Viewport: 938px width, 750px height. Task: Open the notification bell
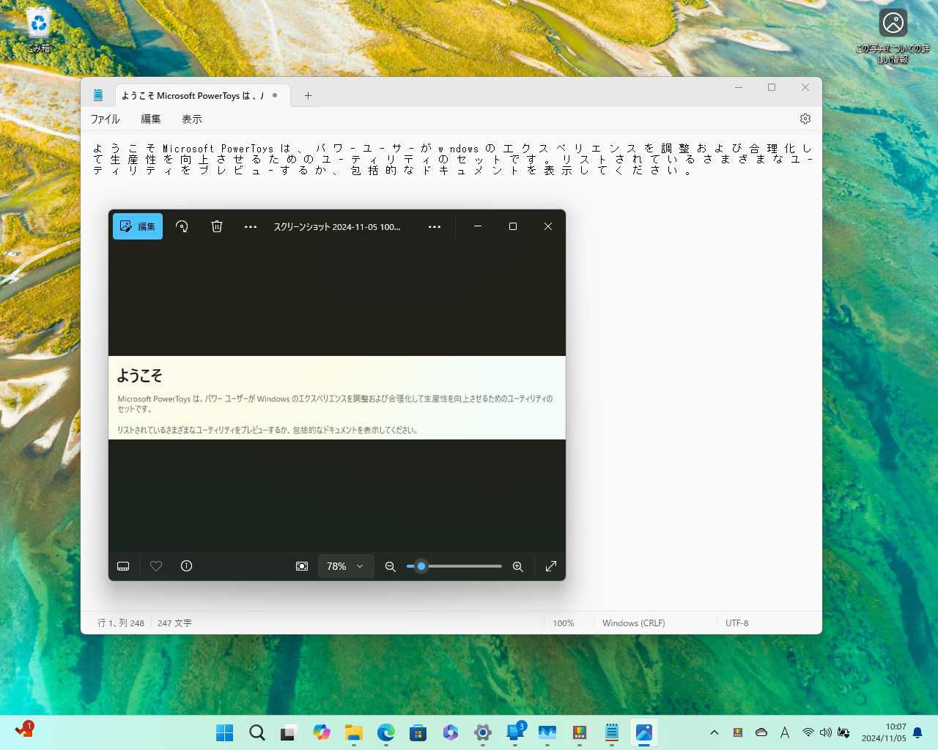click(917, 732)
